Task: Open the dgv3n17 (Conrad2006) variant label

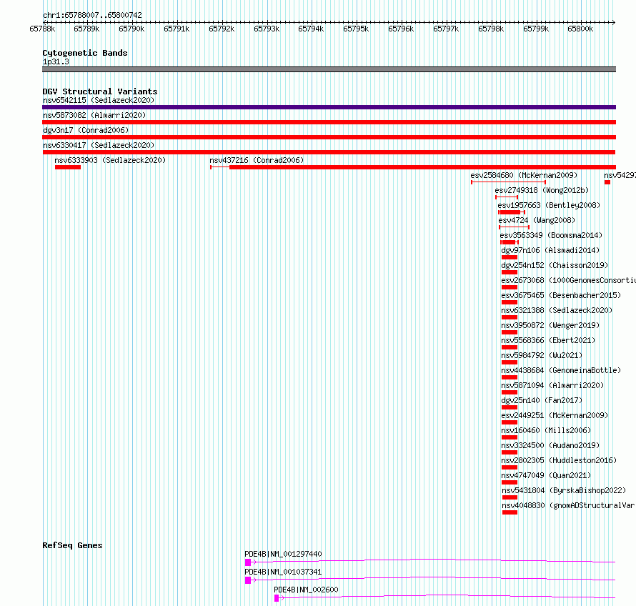Action: click(x=86, y=130)
